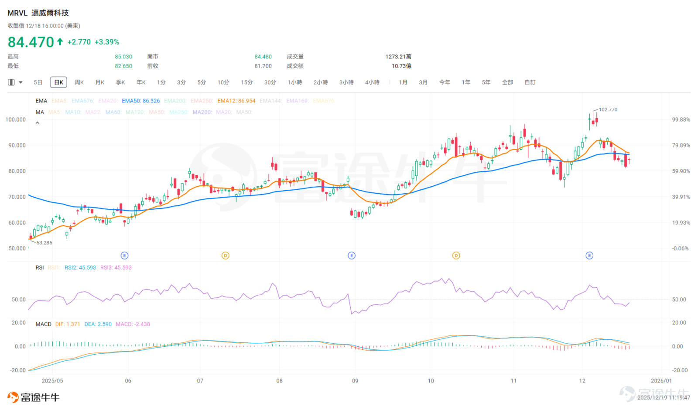Open the 自訂 custom range option

530,82
